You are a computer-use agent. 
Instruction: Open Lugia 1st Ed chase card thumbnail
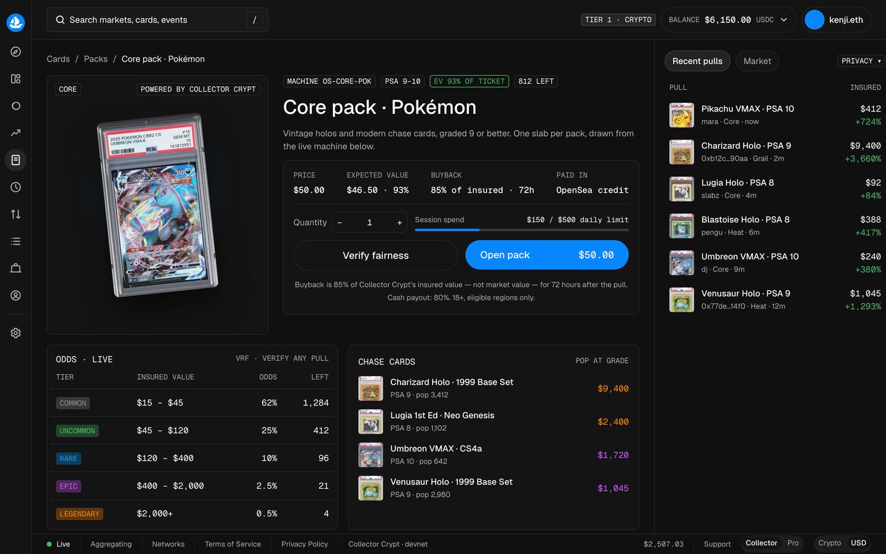click(x=370, y=422)
